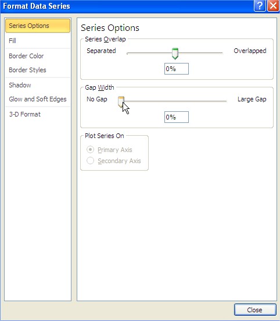This screenshot has height=321, width=280.
Task: Select the Primary Axis radio button
Action: (x=90, y=150)
